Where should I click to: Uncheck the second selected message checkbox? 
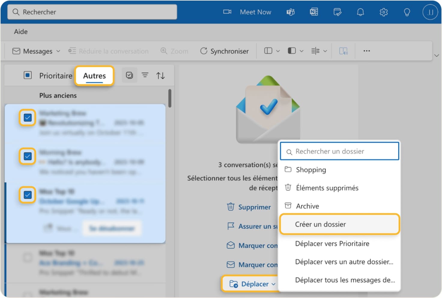(x=28, y=156)
